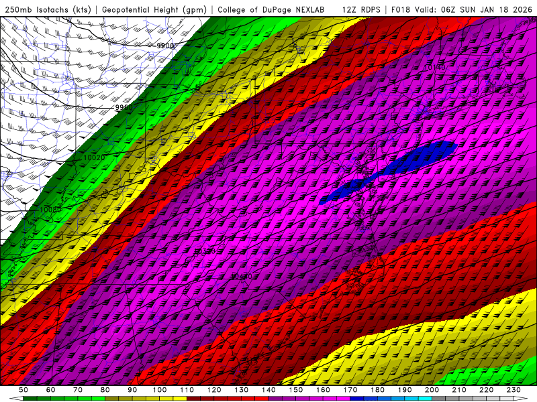
Task: Click the 9960 height contour label
Action: 124,107
